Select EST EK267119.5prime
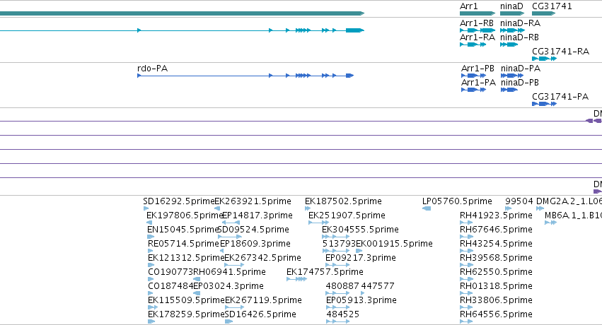The width and height of the screenshot is (602, 325). (x=263, y=300)
